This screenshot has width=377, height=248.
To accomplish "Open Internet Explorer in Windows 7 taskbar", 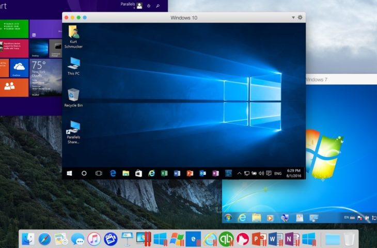I will tap(242, 218).
